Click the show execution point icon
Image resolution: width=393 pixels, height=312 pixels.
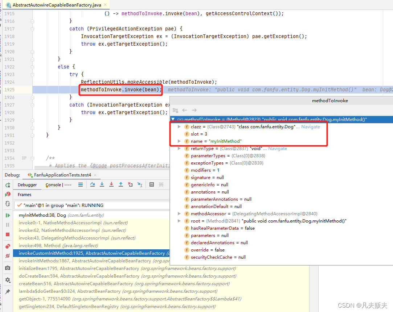click(81, 185)
